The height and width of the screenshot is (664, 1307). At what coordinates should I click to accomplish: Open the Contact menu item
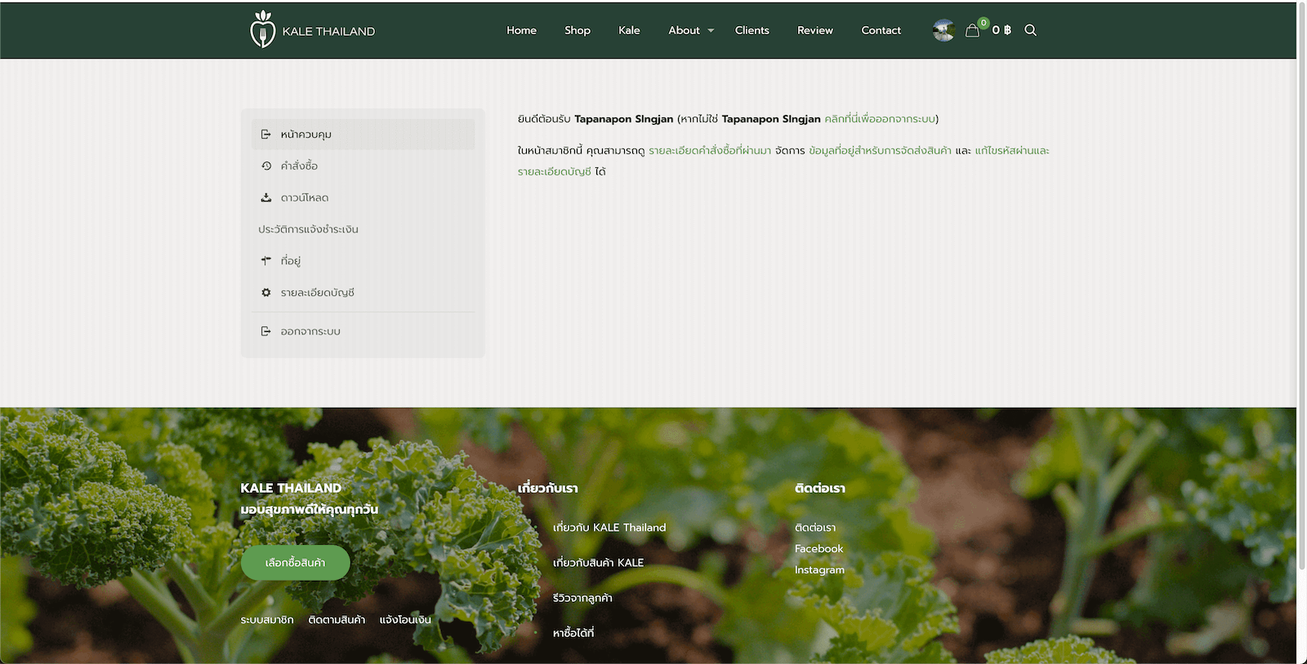881,30
